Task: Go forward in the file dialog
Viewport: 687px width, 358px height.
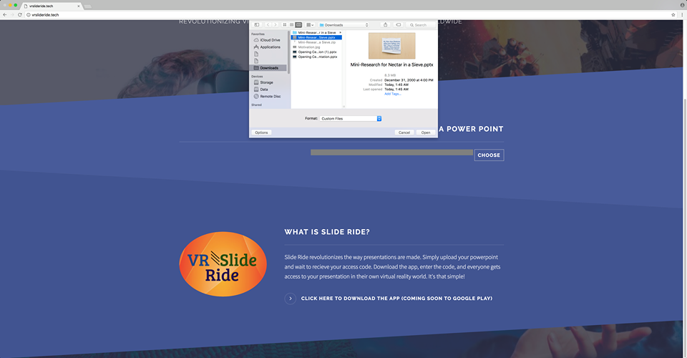Action: (275, 25)
